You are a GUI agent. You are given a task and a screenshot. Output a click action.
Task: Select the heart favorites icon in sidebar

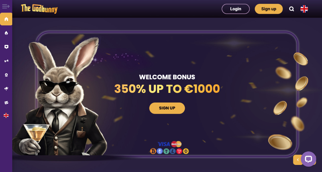click(x=6, y=47)
